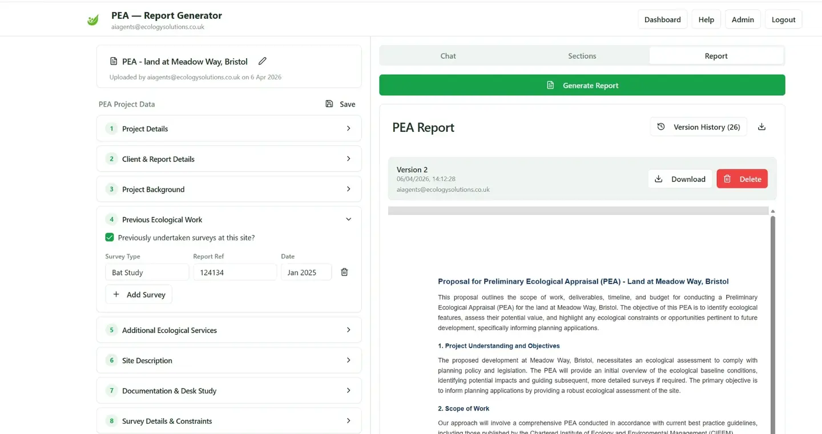Expand Survey Details & Constraints section
The image size is (822, 434).
tap(229, 420)
